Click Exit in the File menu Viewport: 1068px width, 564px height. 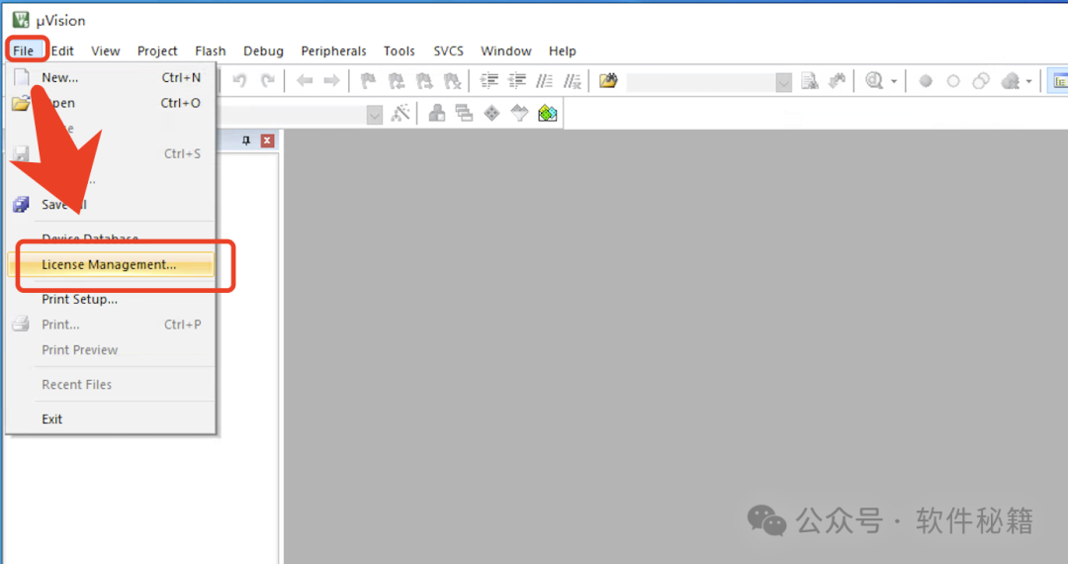coord(52,419)
